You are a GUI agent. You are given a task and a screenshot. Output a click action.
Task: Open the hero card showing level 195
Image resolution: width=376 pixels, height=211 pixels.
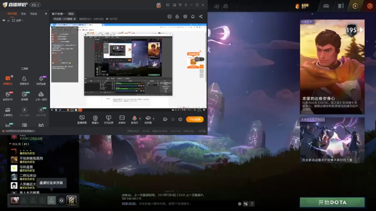click(333, 67)
